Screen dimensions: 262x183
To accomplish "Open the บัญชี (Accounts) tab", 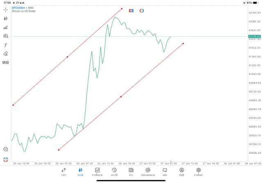I will tap(181, 172).
